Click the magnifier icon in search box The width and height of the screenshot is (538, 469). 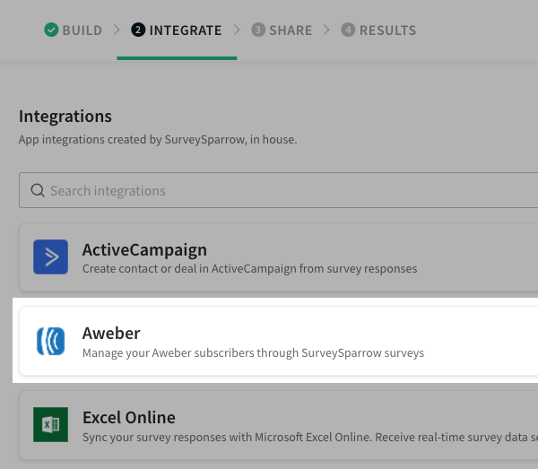[x=38, y=191]
